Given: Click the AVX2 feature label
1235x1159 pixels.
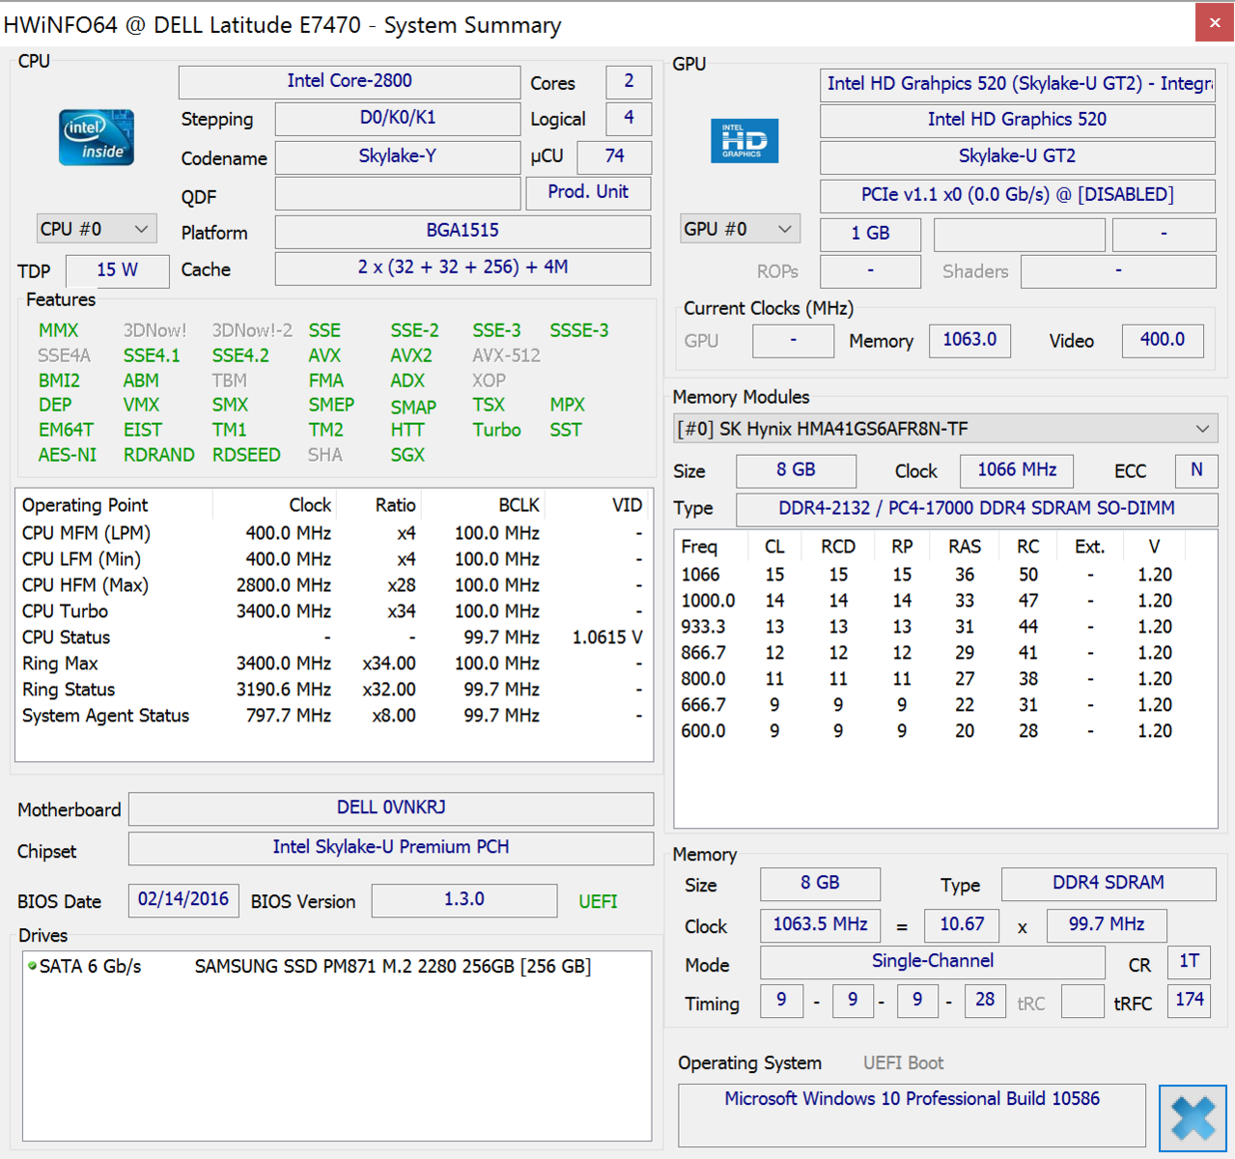Looking at the screenshot, I should click(x=411, y=355).
